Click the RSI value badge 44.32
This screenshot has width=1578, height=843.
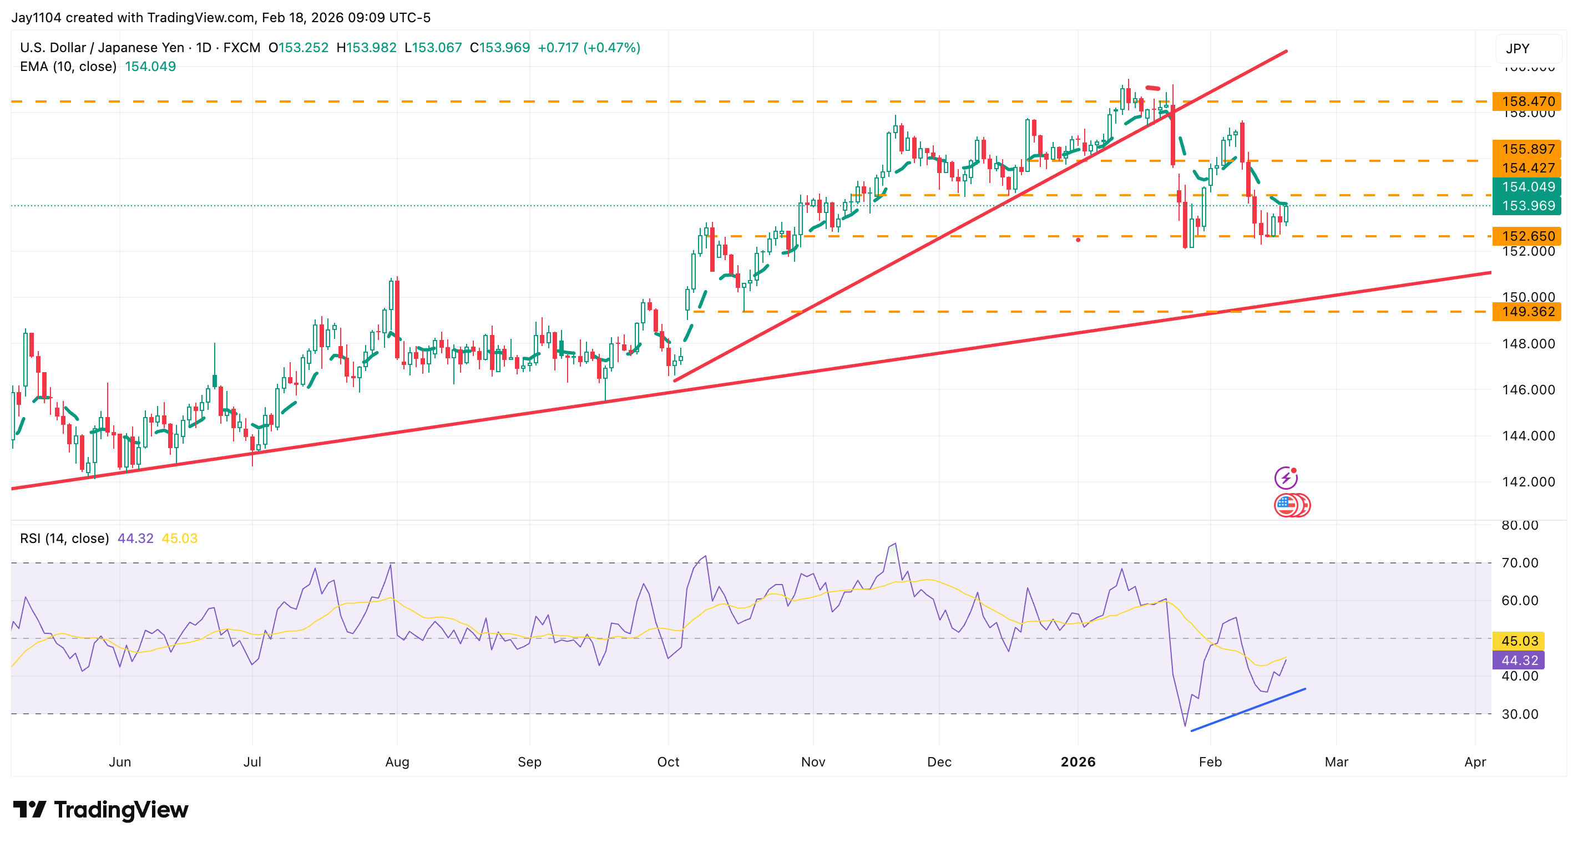[1519, 659]
